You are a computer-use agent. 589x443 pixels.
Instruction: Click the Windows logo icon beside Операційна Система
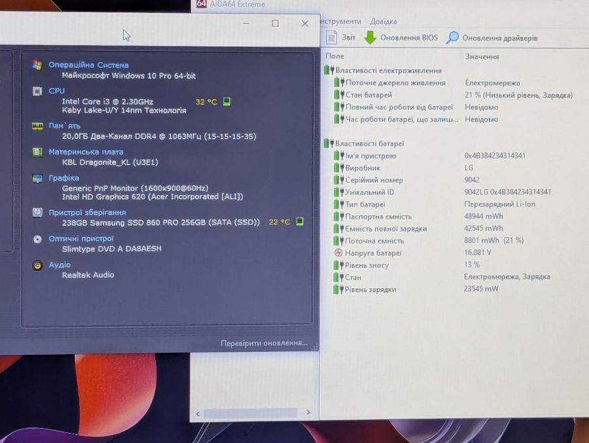[37, 65]
